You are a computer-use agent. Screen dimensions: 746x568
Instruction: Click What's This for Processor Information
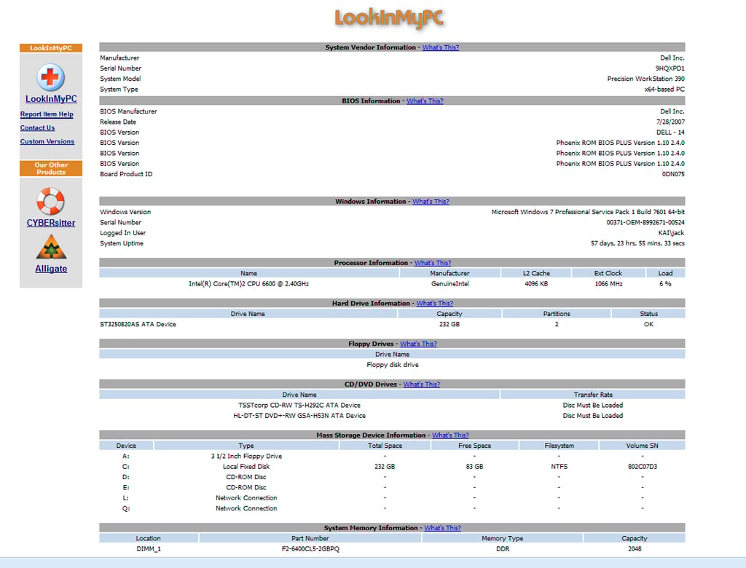click(x=433, y=263)
